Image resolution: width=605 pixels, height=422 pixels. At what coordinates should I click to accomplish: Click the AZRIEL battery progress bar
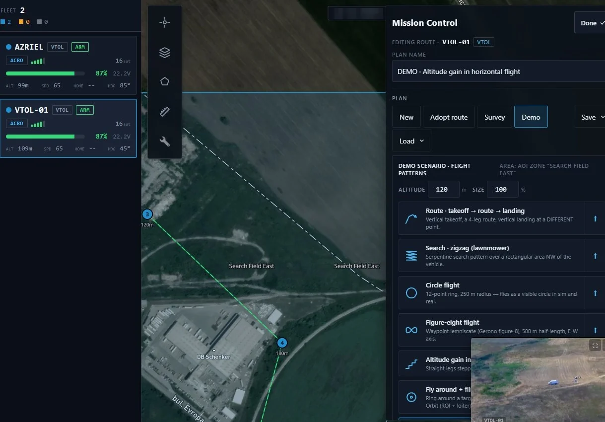tap(45, 73)
